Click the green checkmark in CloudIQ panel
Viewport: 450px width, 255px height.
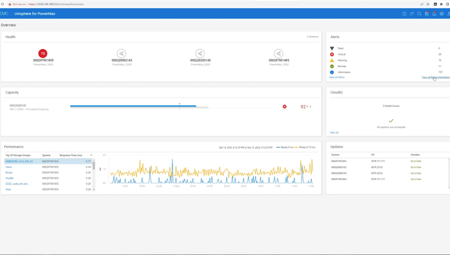click(391, 121)
